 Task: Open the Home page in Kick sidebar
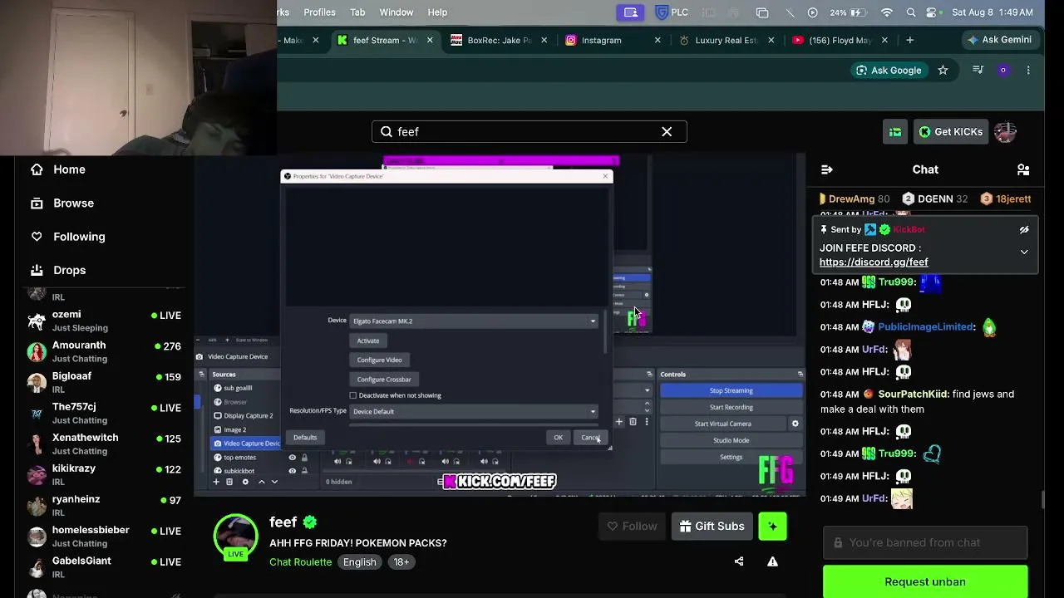pyautogui.click(x=69, y=169)
